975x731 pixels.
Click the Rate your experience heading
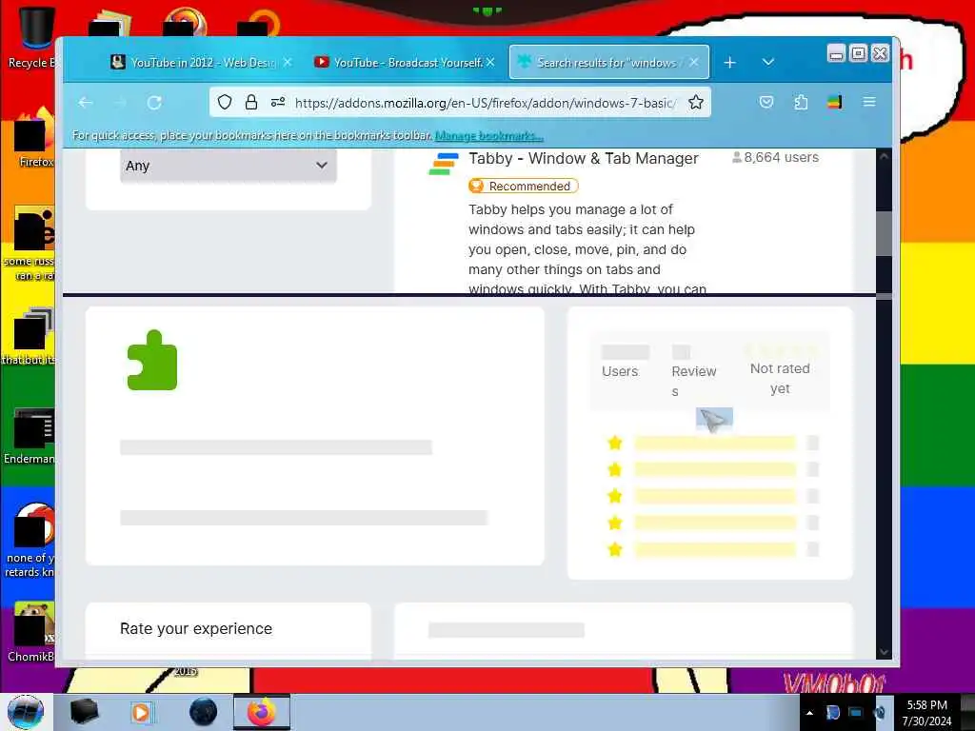tap(196, 629)
